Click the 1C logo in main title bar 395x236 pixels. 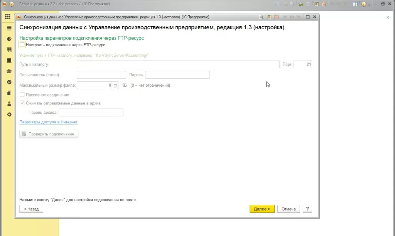click(x=5, y=4)
